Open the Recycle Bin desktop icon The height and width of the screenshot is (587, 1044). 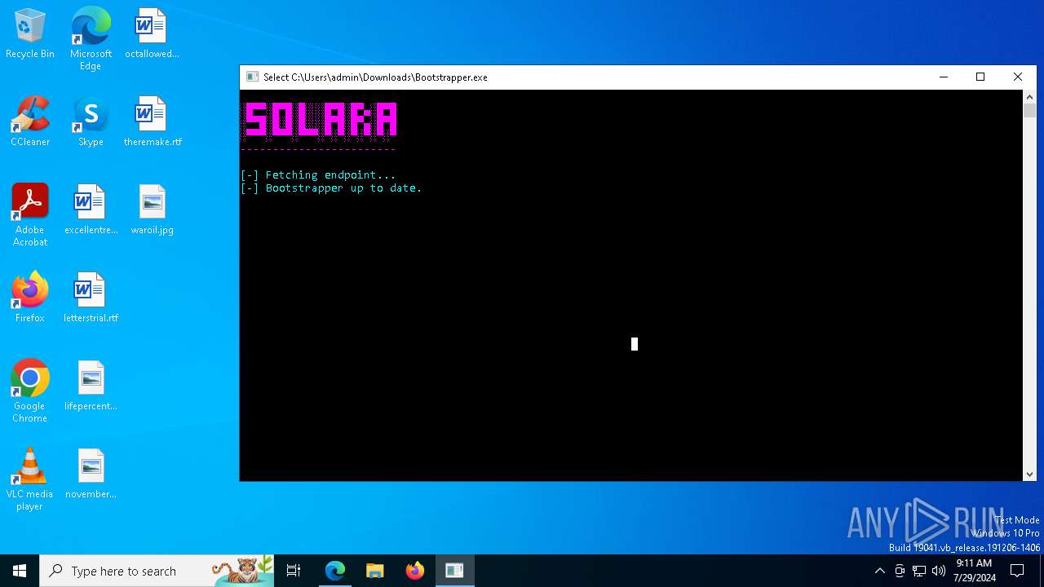pos(30,34)
